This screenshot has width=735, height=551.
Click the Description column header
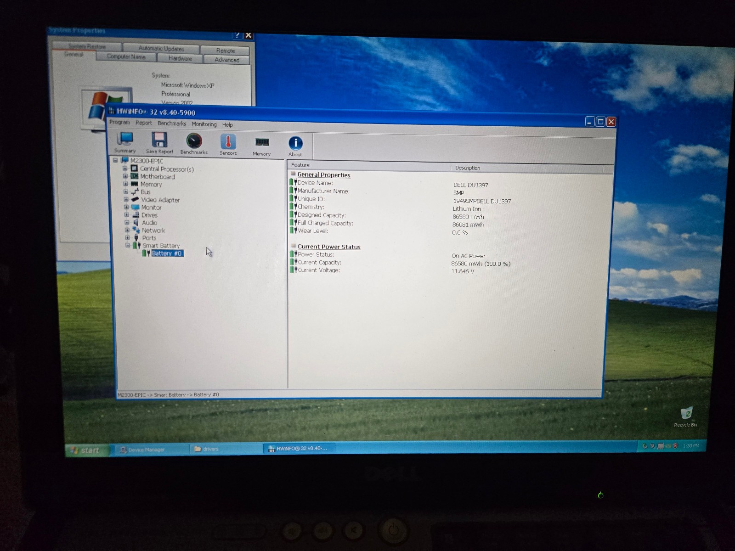coord(527,168)
